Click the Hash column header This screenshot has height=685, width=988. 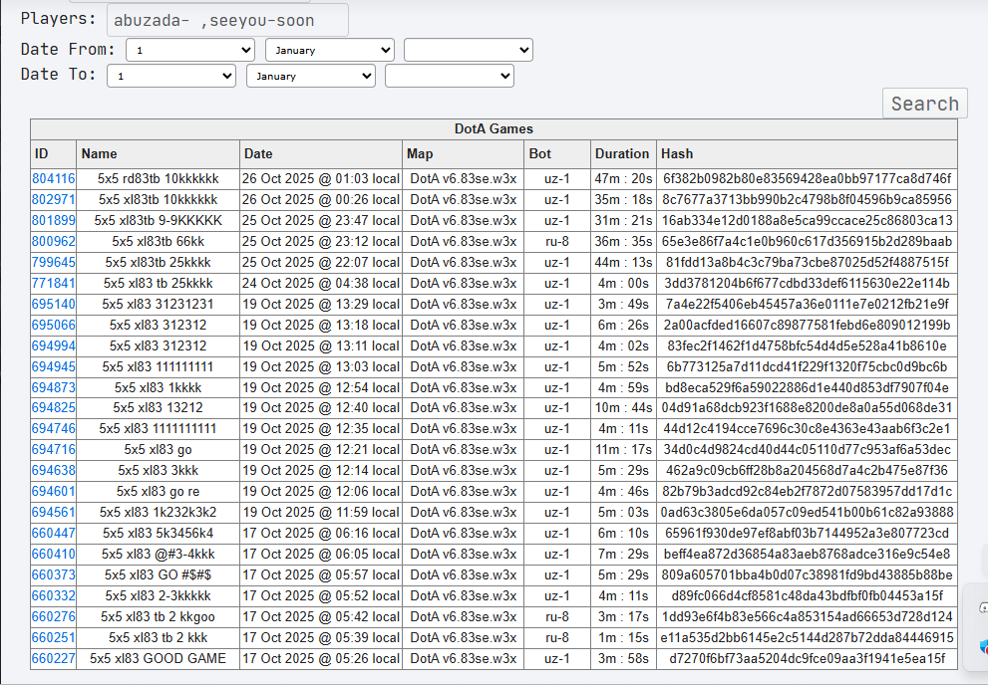click(807, 153)
